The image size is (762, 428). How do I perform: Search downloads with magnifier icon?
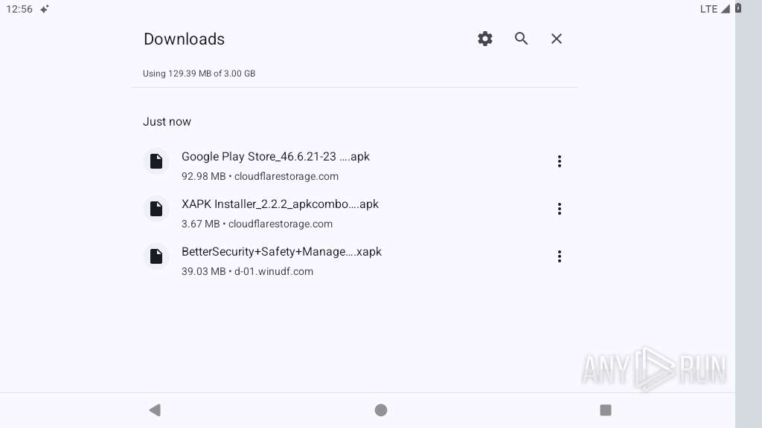521,39
